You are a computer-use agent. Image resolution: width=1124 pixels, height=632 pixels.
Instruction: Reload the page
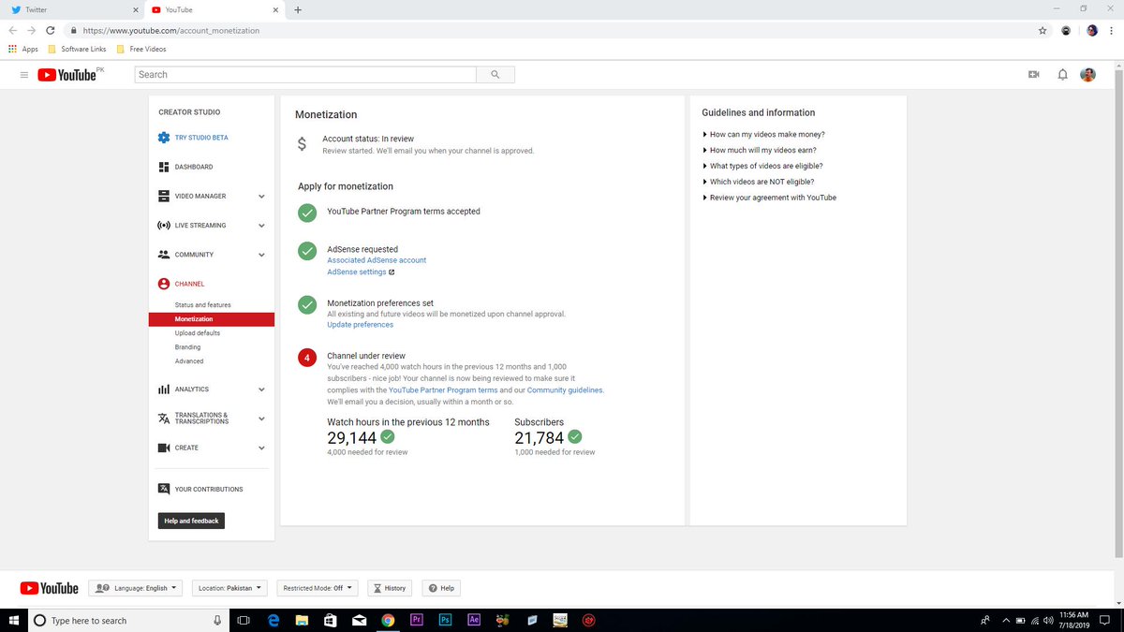pyautogui.click(x=50, y=30)
